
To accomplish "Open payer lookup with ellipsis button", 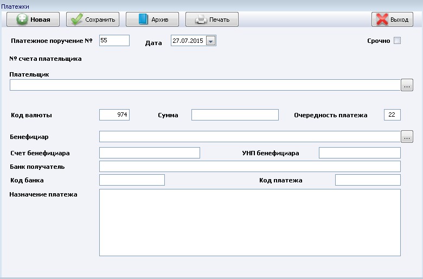I will (x=407, y=85).
